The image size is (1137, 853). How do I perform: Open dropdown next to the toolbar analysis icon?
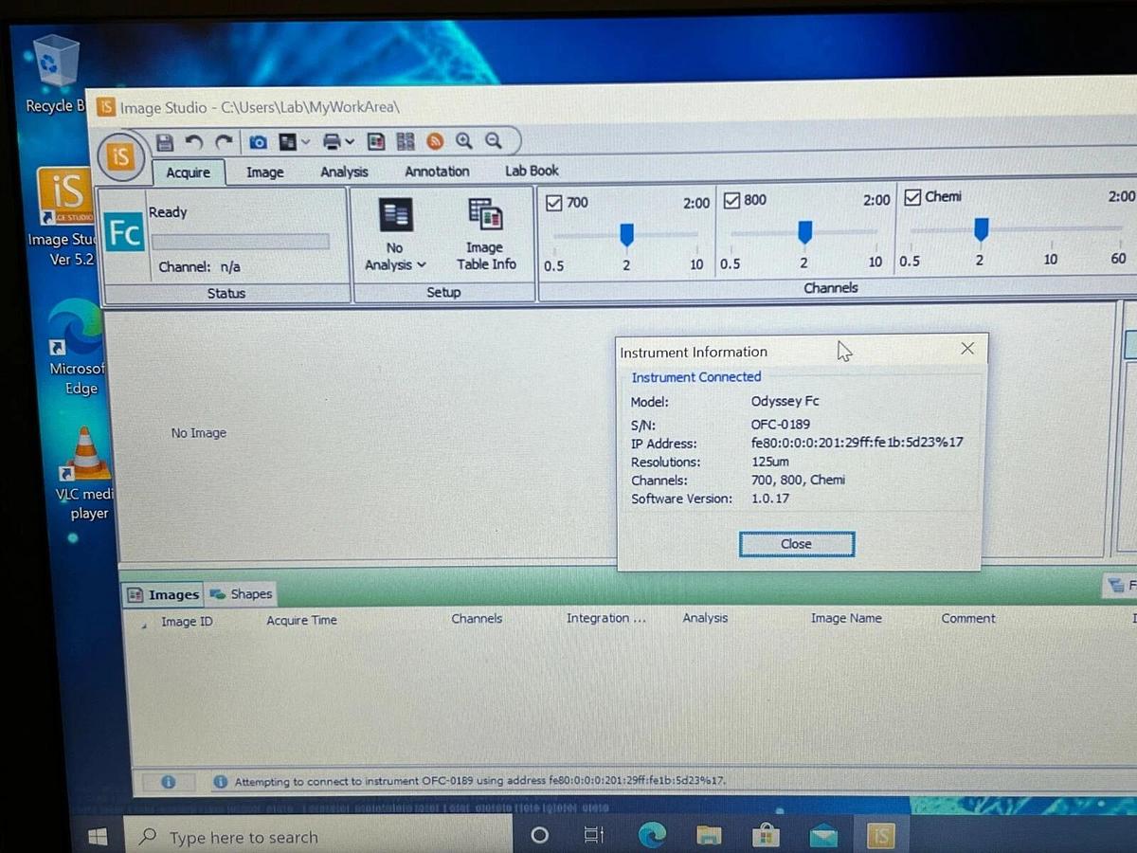click(x=304, y=142)
